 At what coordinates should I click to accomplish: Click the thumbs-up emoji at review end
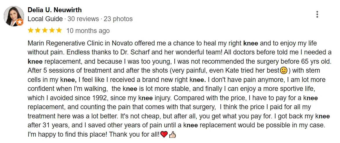[172, 135]
